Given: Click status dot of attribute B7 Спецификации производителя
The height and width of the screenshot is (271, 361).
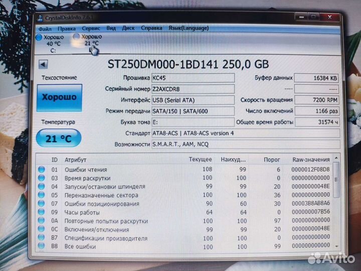Looking at the screenshot, I should (x=42, y=237).
